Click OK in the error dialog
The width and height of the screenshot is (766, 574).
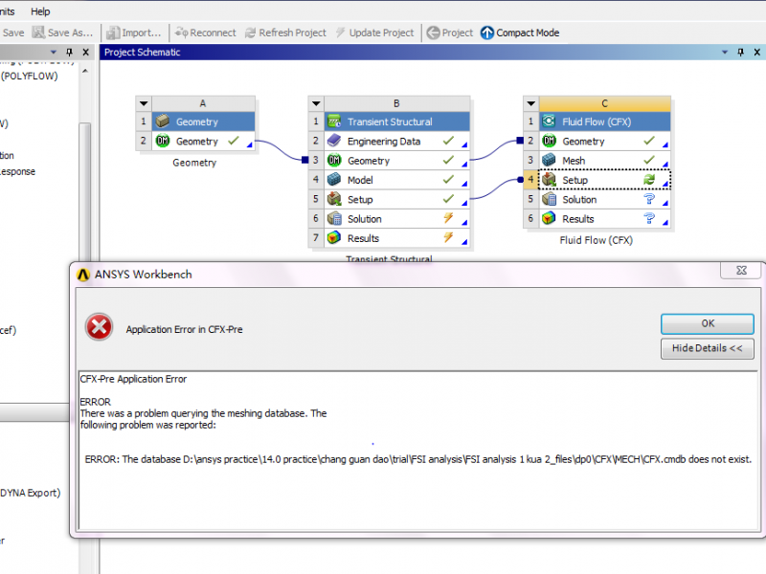coord(708,323)
